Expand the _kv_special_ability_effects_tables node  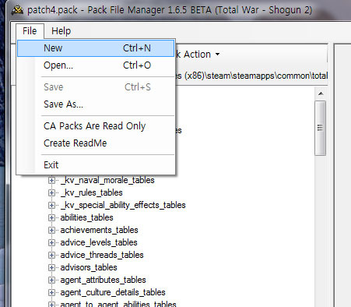51,205
